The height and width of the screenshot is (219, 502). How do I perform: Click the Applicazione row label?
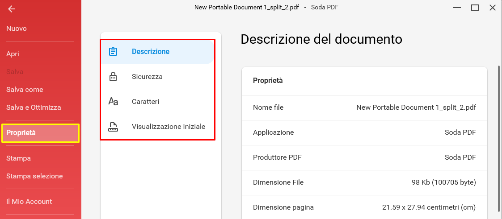click(274, 132)
